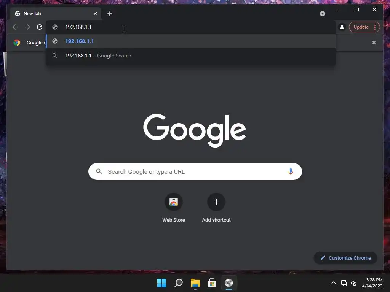Click the Chrome taskbar icon
The width and height of the screenshot is (390, 292).
(x=229, y=283)
